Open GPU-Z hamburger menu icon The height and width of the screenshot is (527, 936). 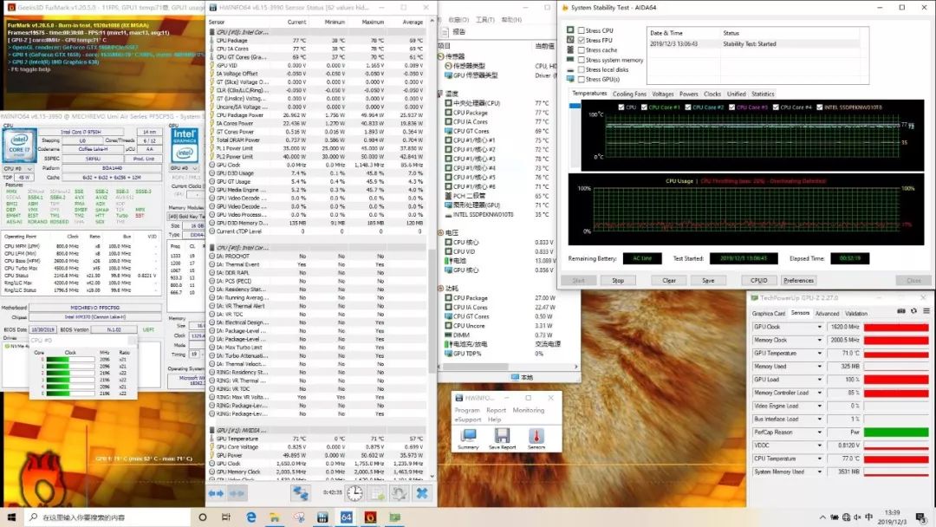926,311
